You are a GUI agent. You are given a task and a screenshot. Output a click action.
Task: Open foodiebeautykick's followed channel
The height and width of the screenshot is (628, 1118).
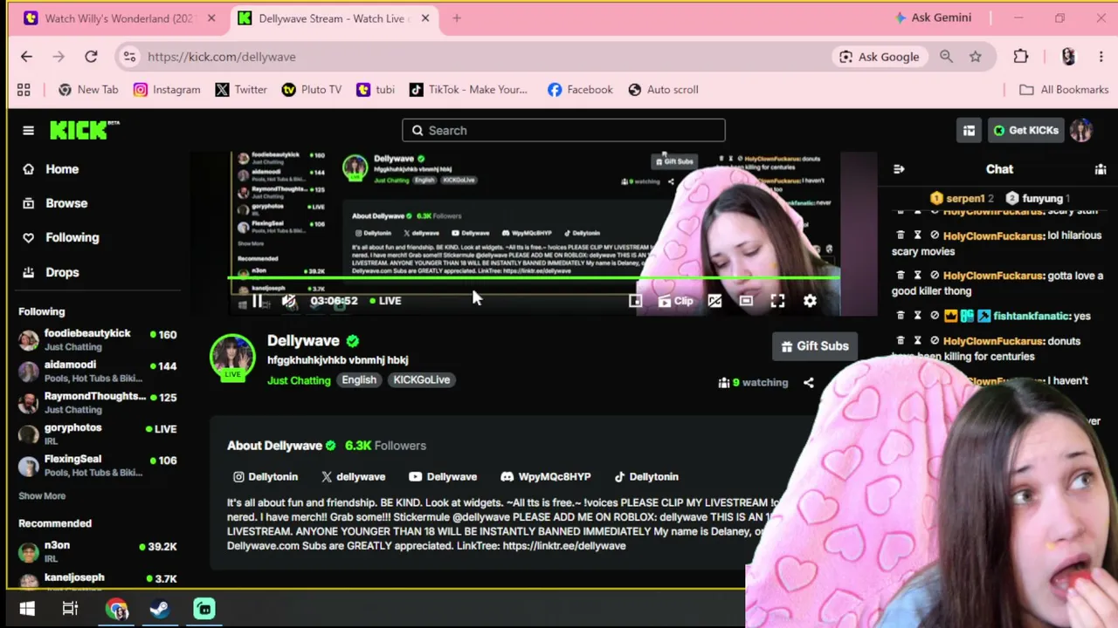click(98, 339)
